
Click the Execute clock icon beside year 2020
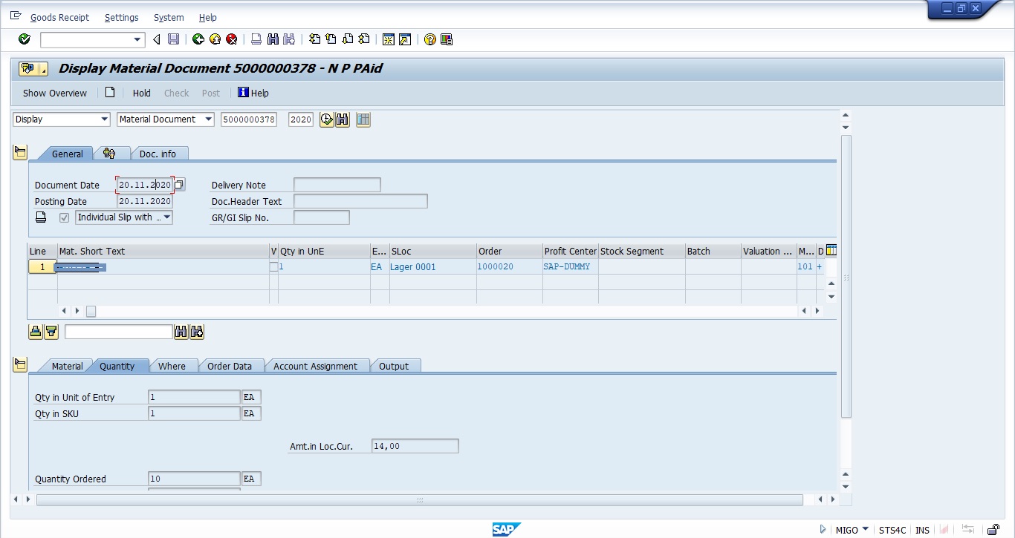326,119
